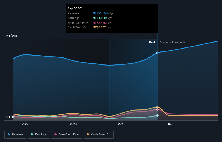Click the blue Revenue data point marker

click(x=157, y=53)
